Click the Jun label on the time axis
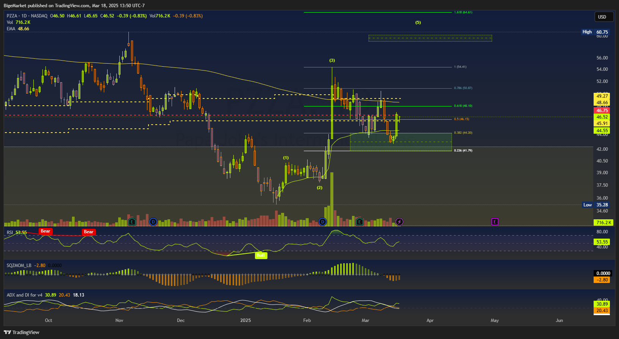619x339 pixels. tap(559, 320)
